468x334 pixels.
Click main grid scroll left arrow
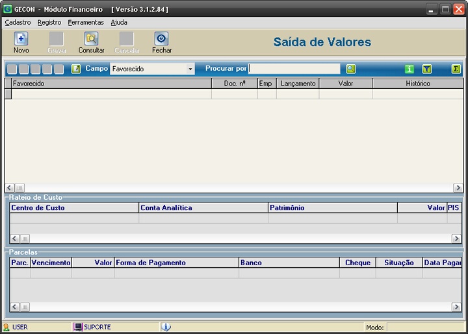[9, 188]
